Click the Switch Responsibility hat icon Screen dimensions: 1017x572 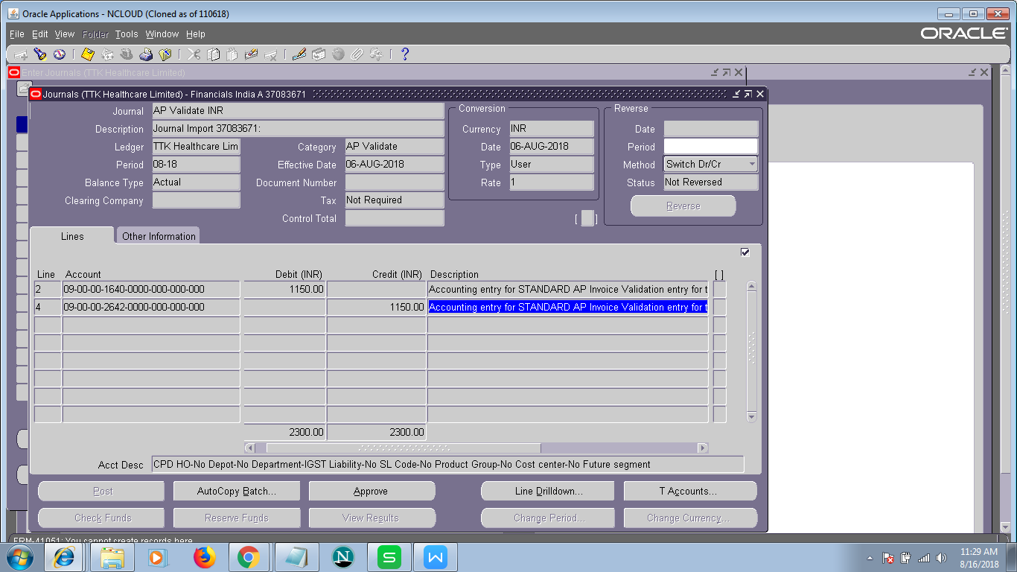coord(127,54)
